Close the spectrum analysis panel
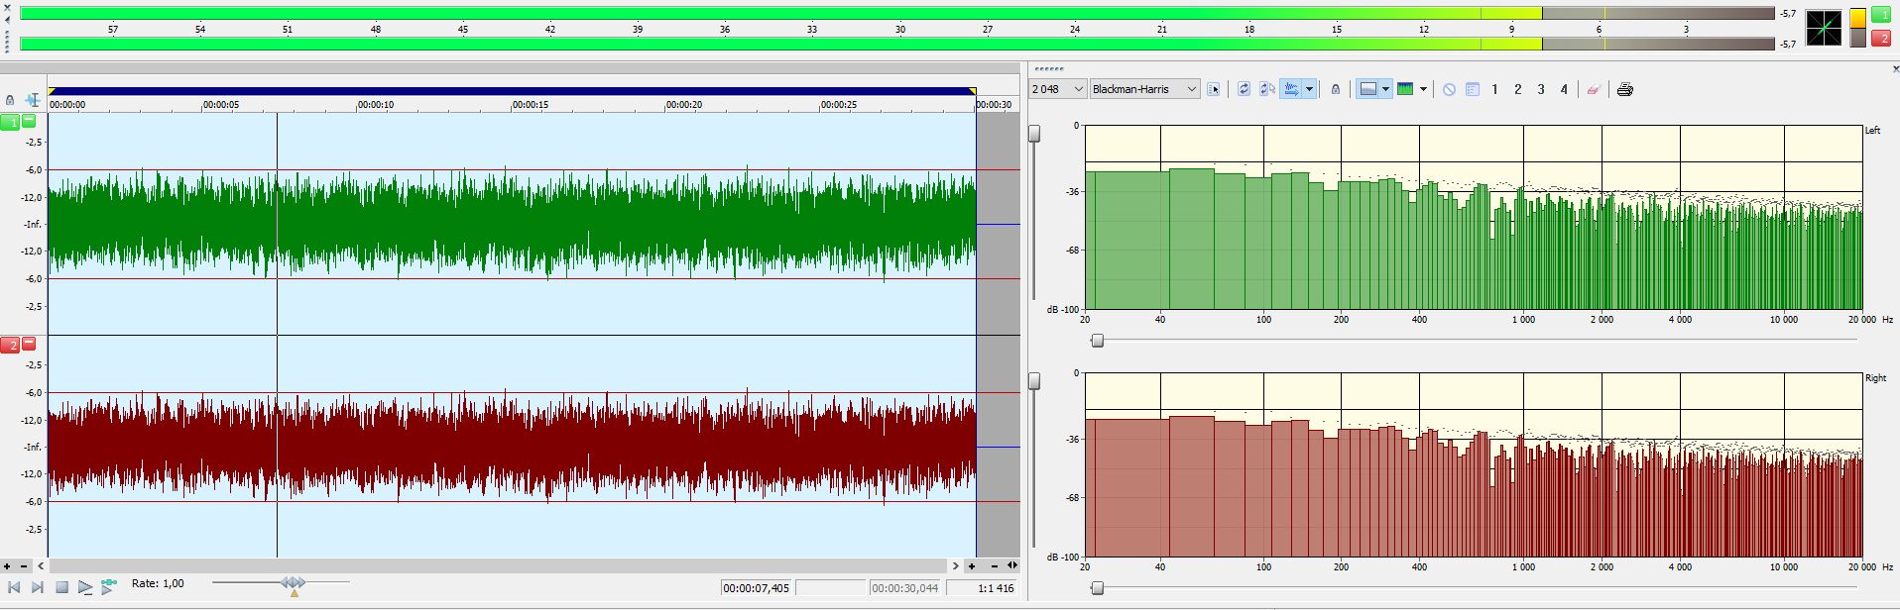The image size is (1900, 610). [1895, 69]
